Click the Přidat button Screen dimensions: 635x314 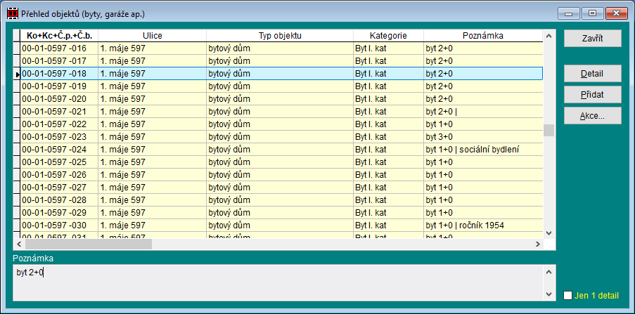tap(592, 94)
